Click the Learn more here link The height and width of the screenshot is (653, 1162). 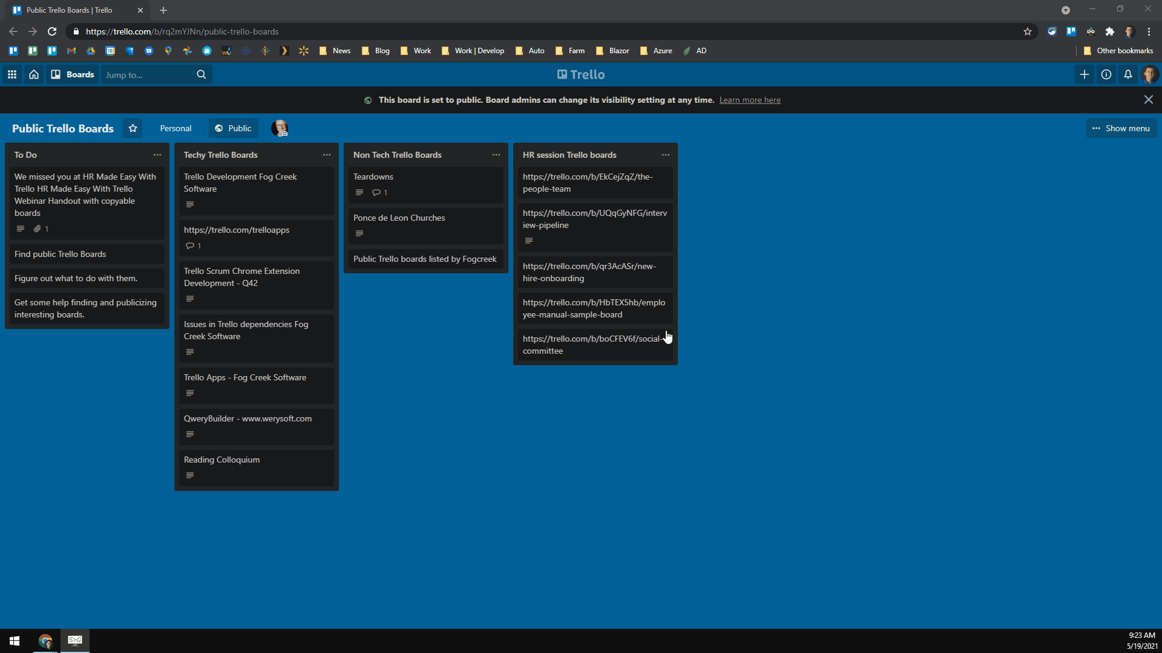(x=750, y=100)
